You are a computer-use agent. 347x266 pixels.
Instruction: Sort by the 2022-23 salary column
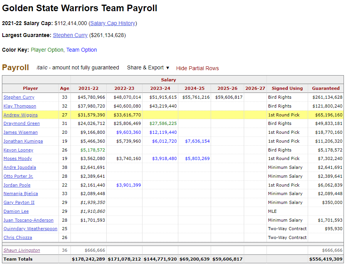[x=124, y=88]
